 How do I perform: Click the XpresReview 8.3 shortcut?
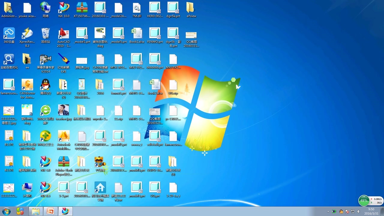click(x=27, y=37)
